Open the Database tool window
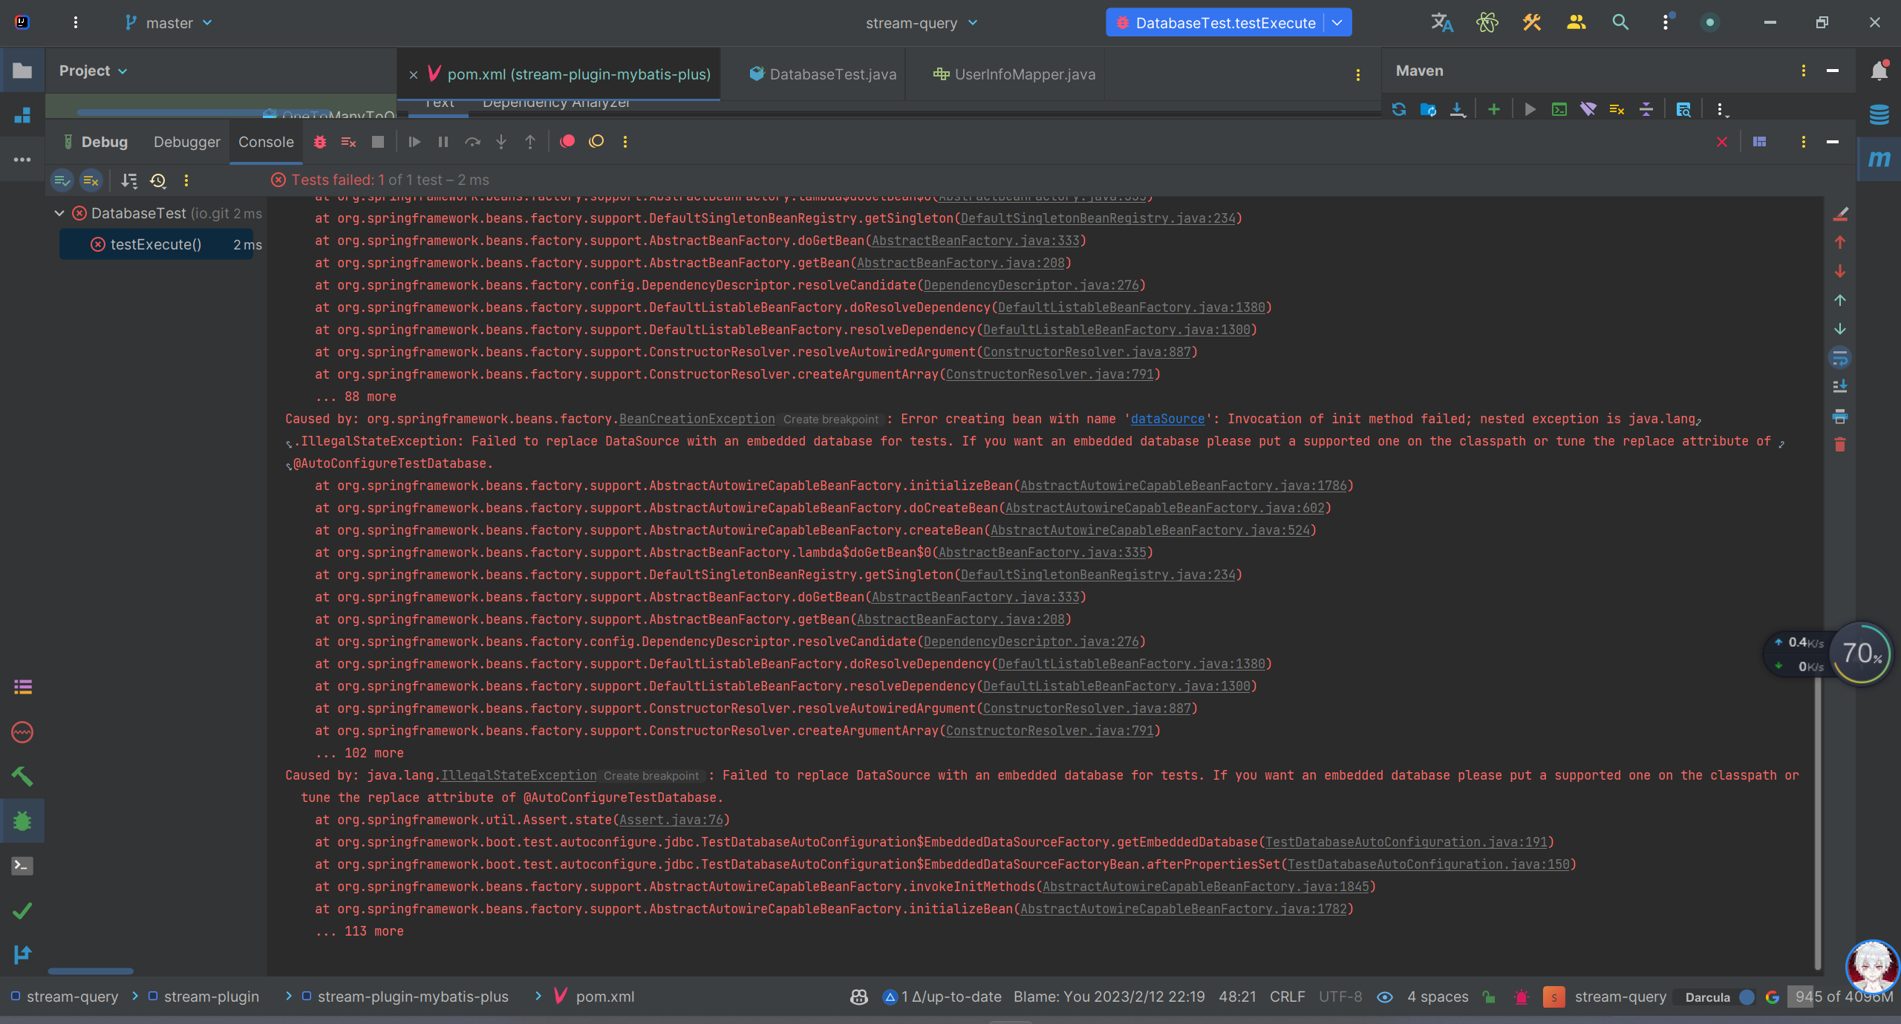 [x=1879, y=114]
